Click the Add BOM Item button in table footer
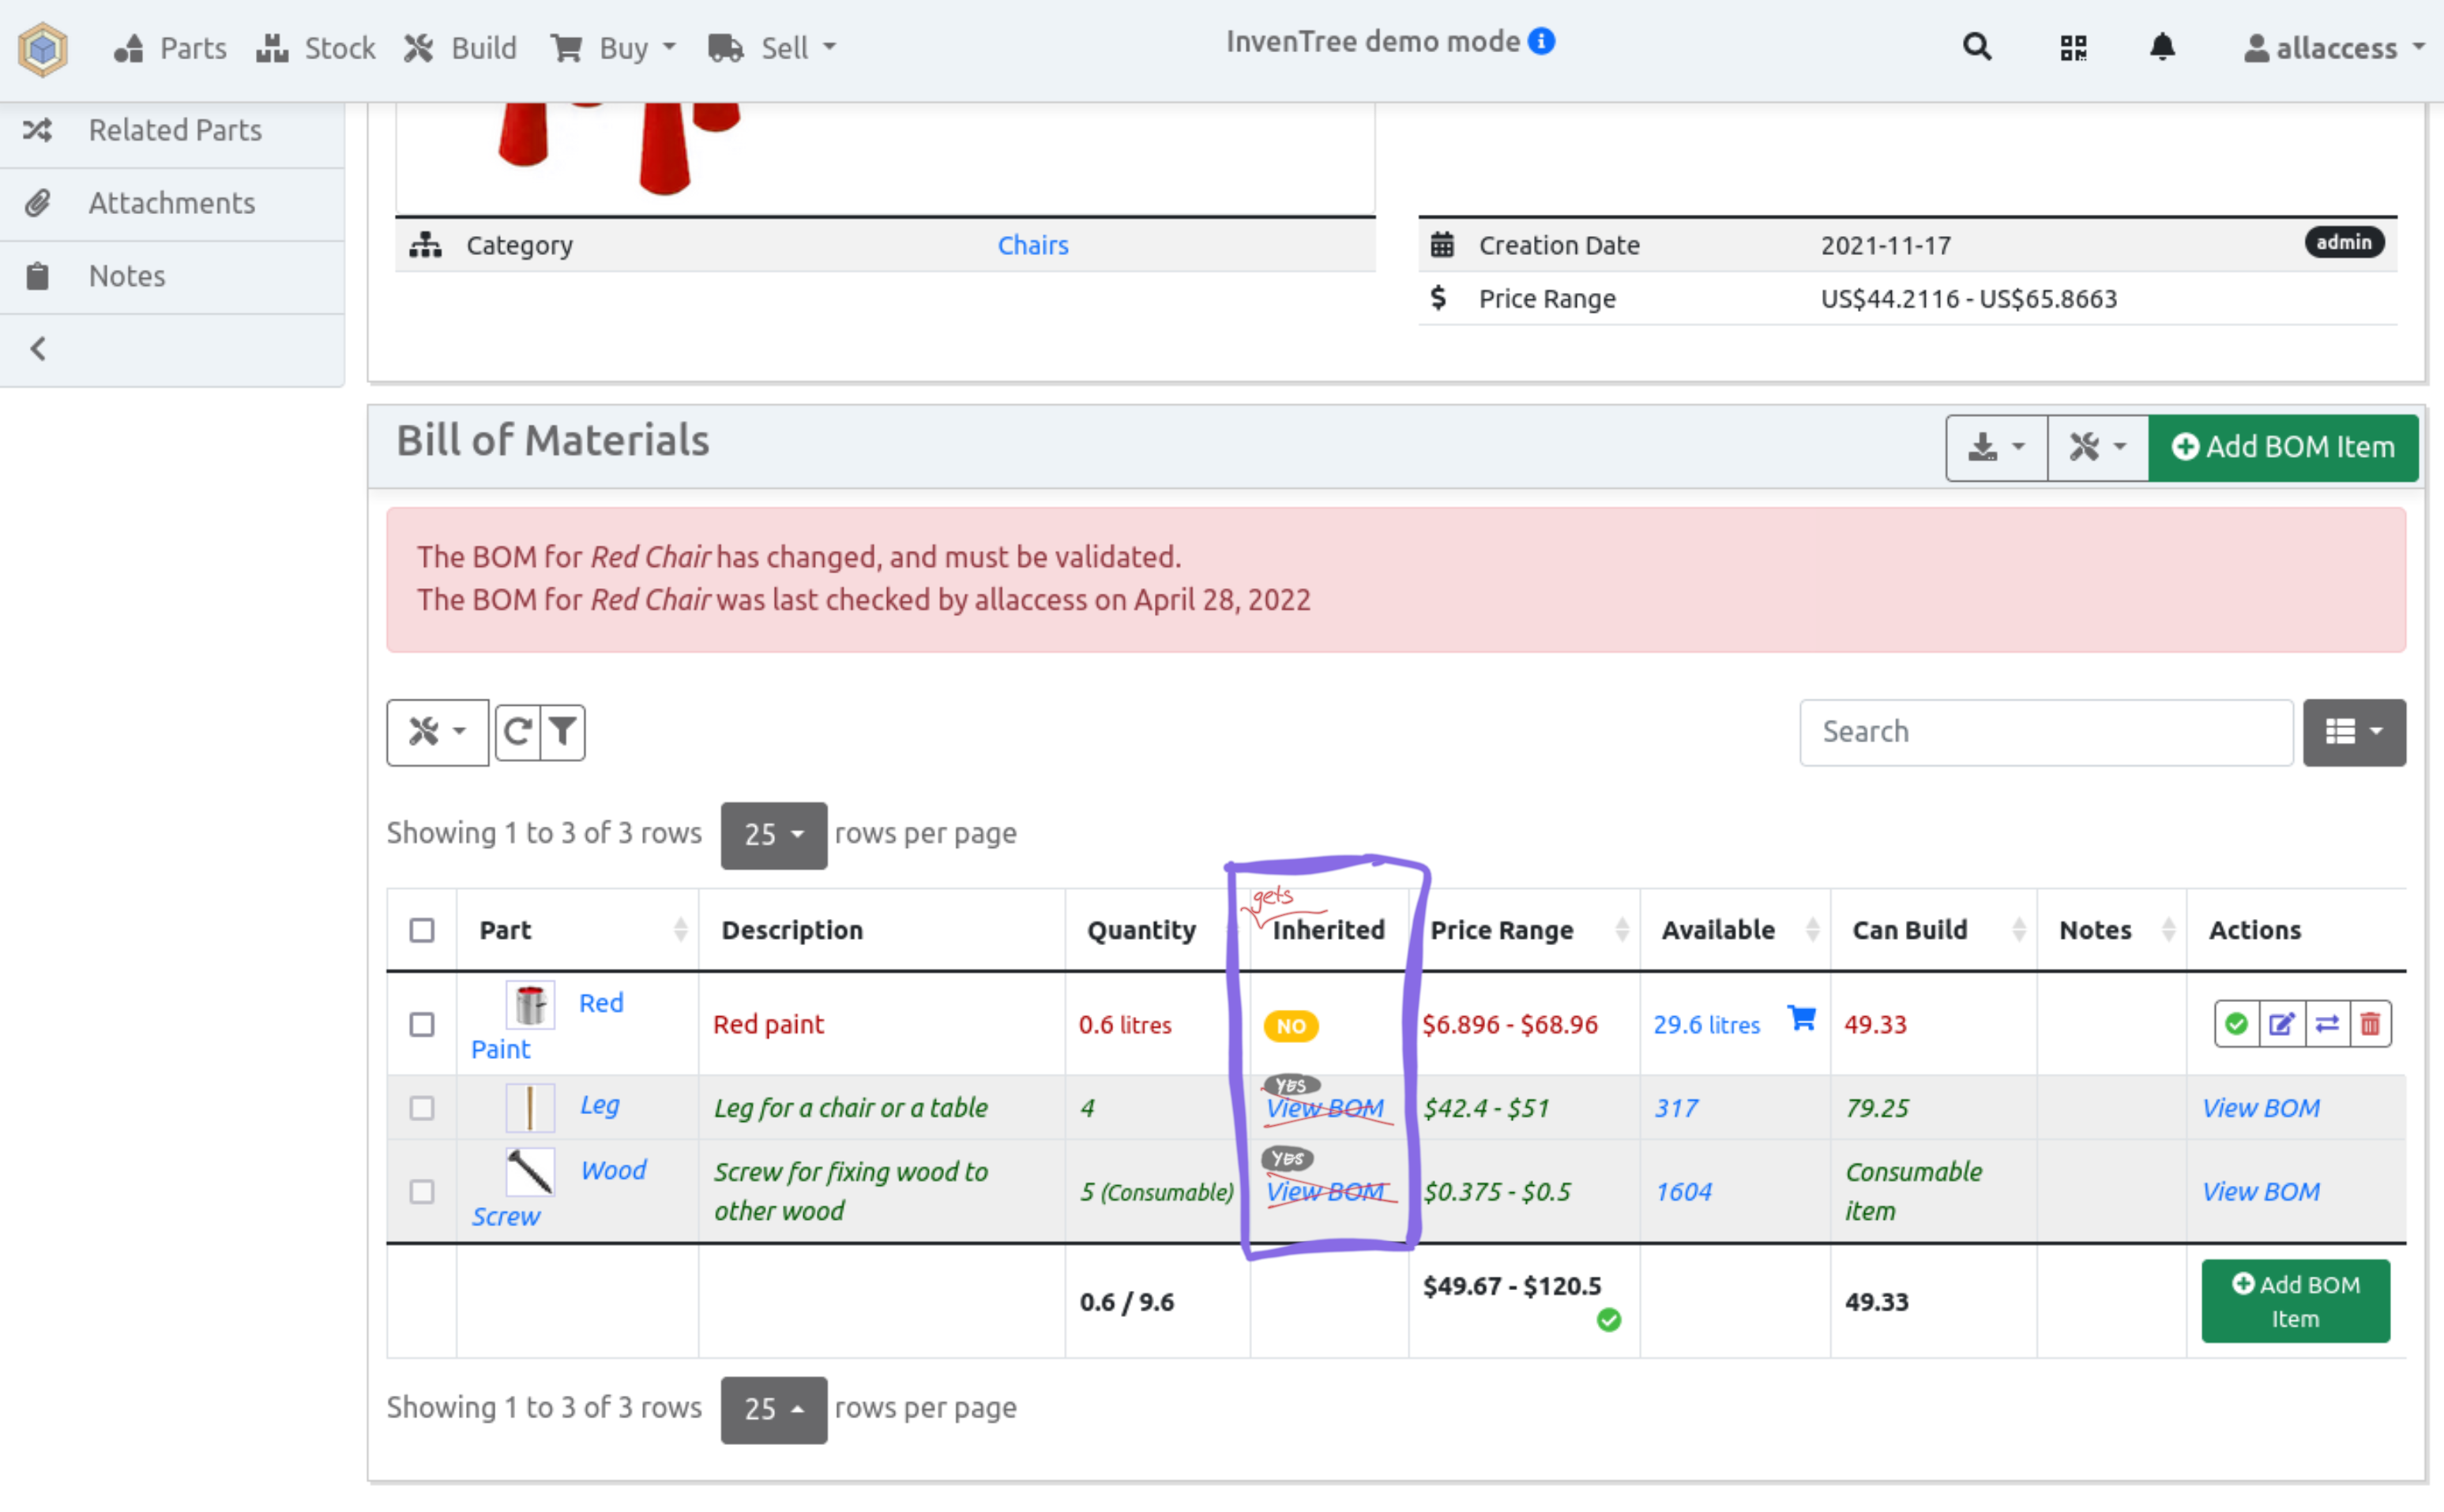The width and height of the screenshot is (2444, 1512). pos(2295,1301)
